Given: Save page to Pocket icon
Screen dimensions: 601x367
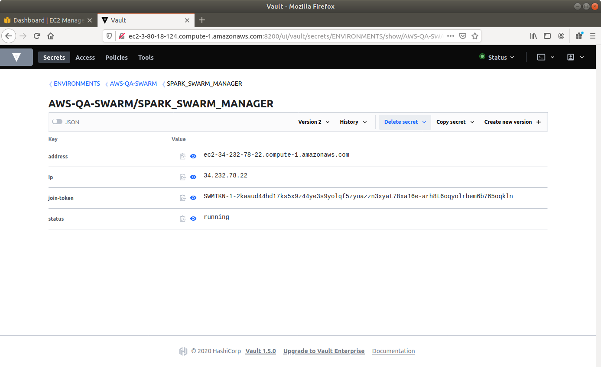Looking at the screenshot, I should [x=463, y=36].
